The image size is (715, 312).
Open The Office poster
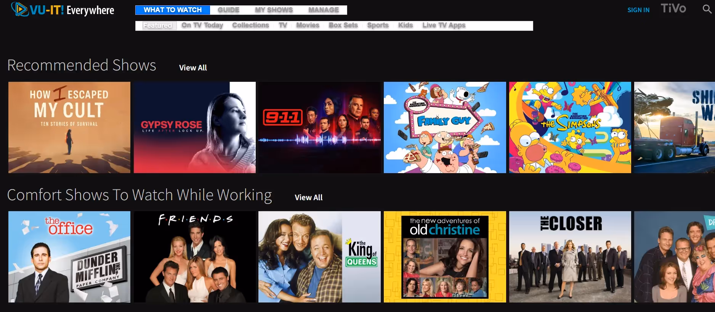[x=69, y=257]
